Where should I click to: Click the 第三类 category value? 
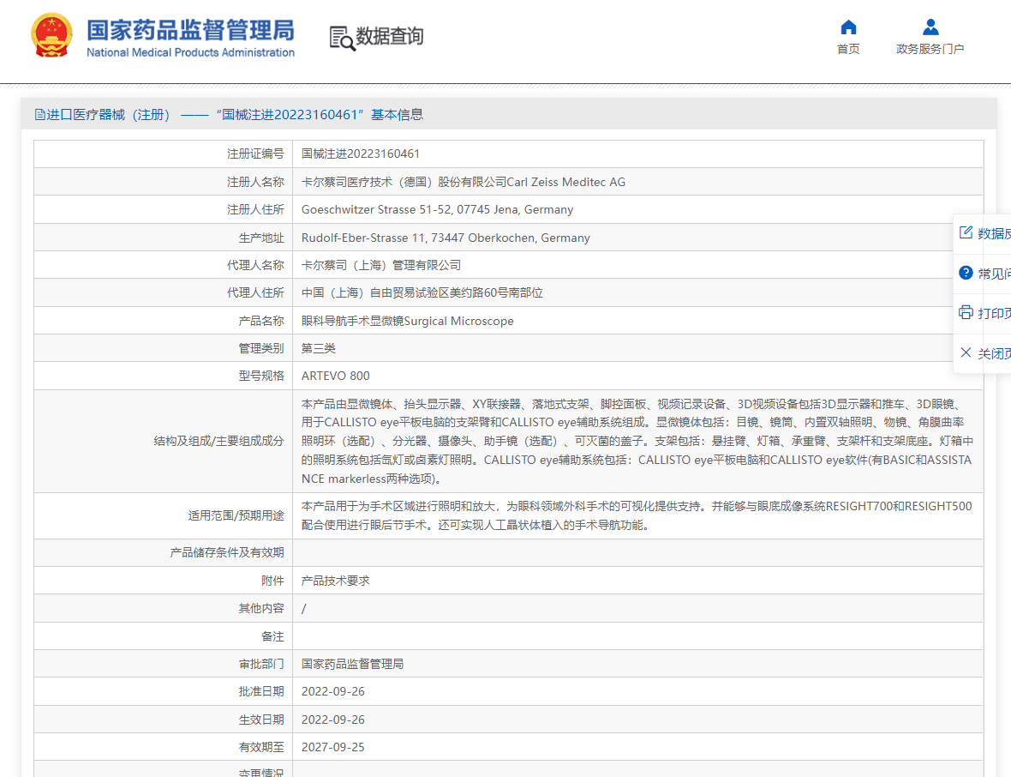tap(319, 348)
